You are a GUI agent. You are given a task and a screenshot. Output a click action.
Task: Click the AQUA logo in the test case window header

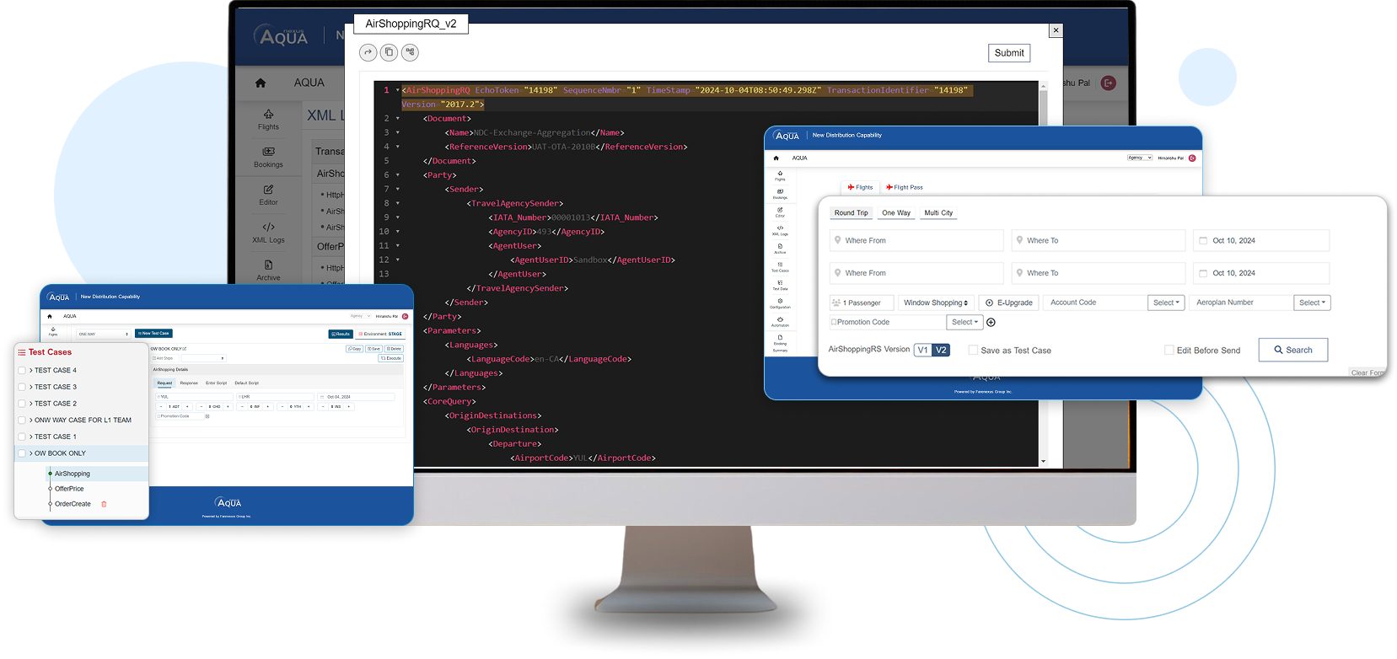pyautogui.click(x=59, y=297)
